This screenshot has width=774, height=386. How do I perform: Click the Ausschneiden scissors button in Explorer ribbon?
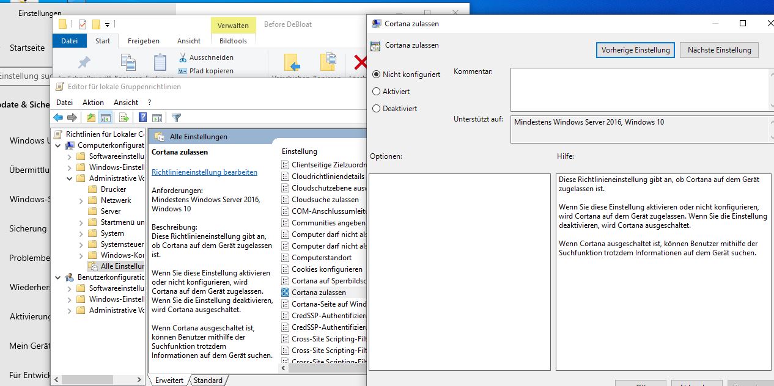pyautogui.click(x=206, y=57)
